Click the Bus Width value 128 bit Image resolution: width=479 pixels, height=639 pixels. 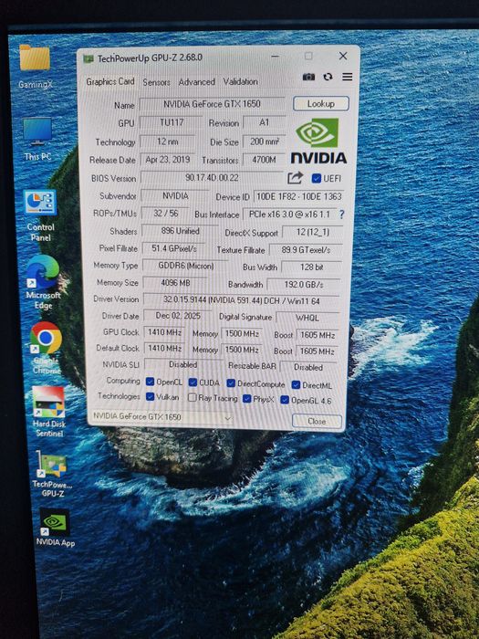click(312, 267)
